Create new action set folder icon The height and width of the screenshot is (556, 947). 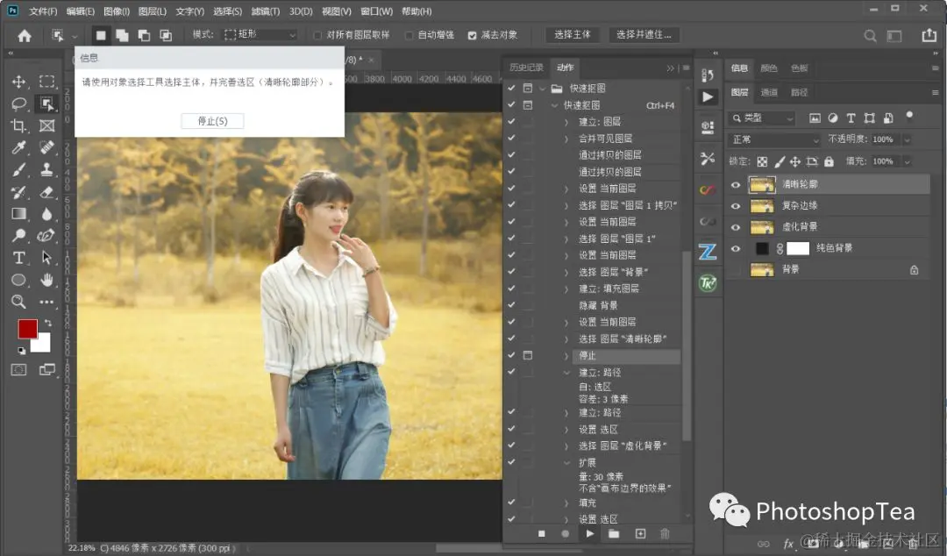click(614, 534)
